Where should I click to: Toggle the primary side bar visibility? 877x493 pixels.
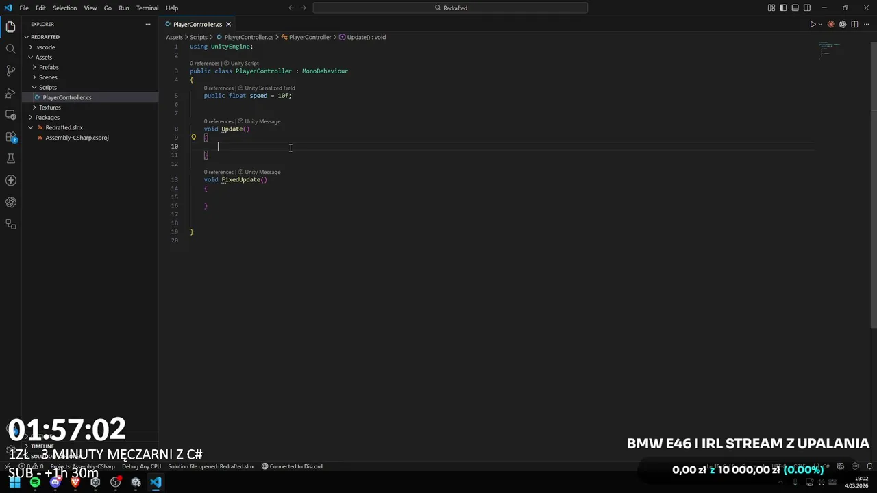pyautogui.click(x=783, y=8)
